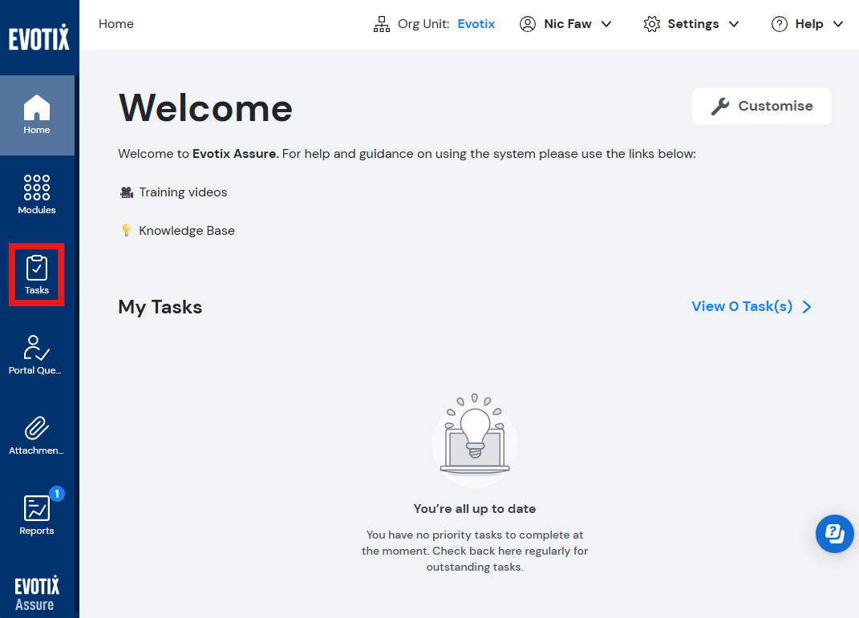
Task: Click the user profile avatar icon
Action: click(x=528, y=24)
